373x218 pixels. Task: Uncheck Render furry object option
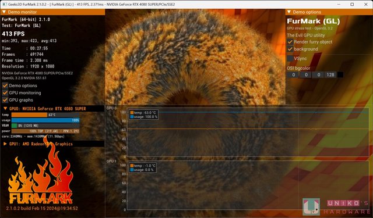point(290,42)
